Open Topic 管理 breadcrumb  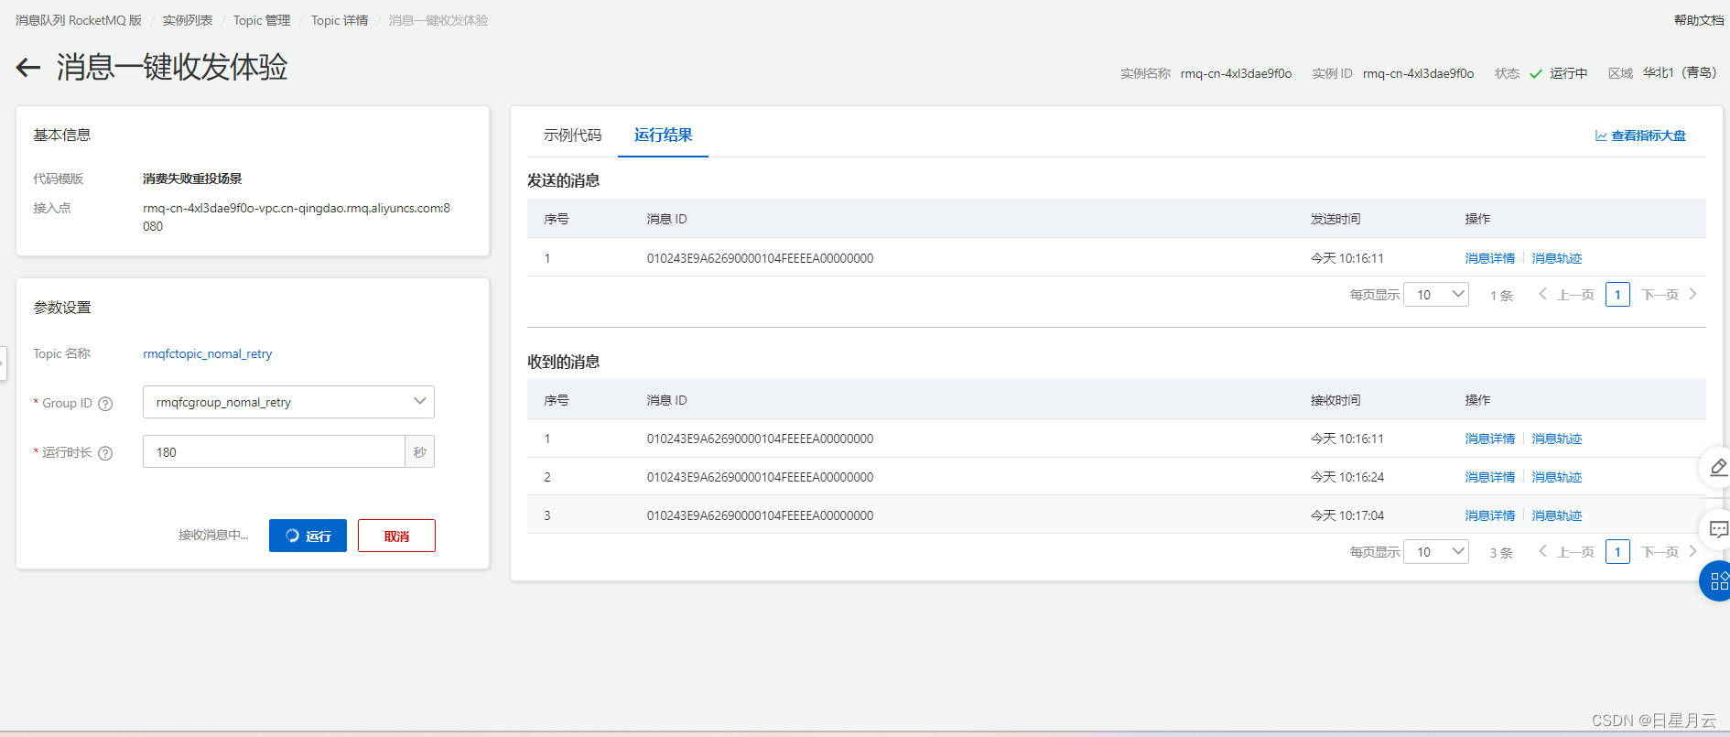(x=262, y=20)
